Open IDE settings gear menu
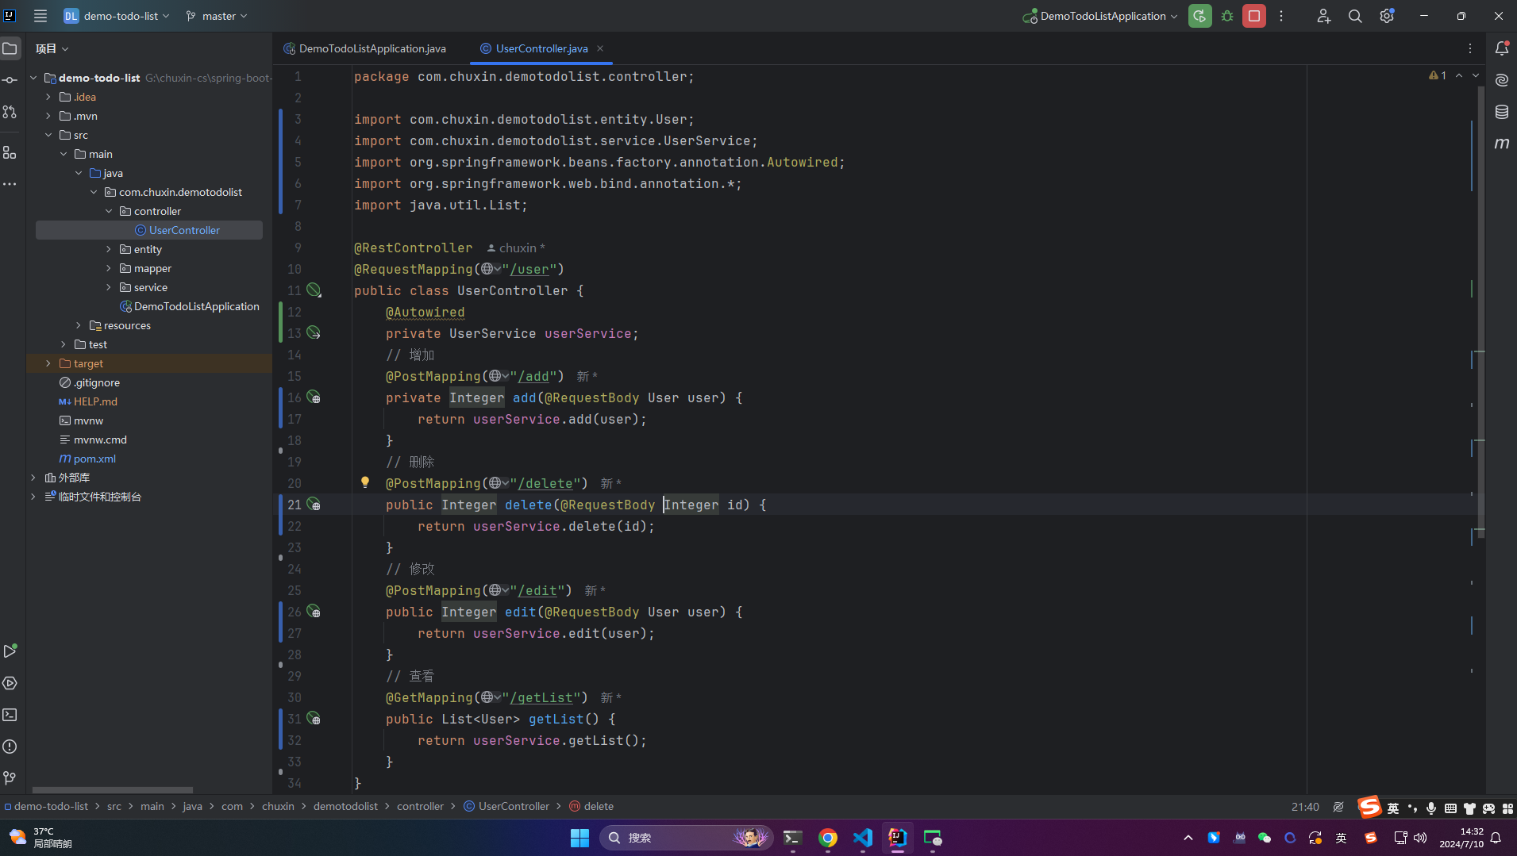The image size is (1517, 856). 1387,16
